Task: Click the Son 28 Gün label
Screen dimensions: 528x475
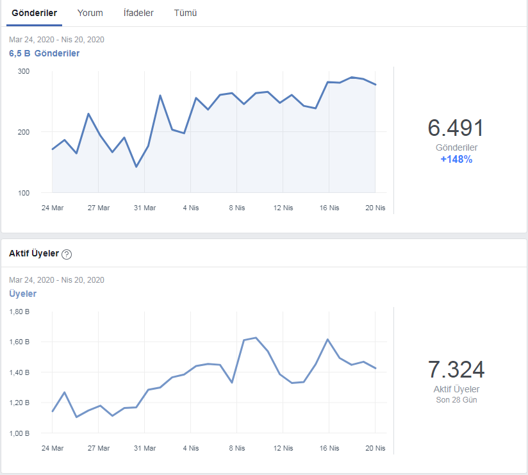Action: click(456, 400)
